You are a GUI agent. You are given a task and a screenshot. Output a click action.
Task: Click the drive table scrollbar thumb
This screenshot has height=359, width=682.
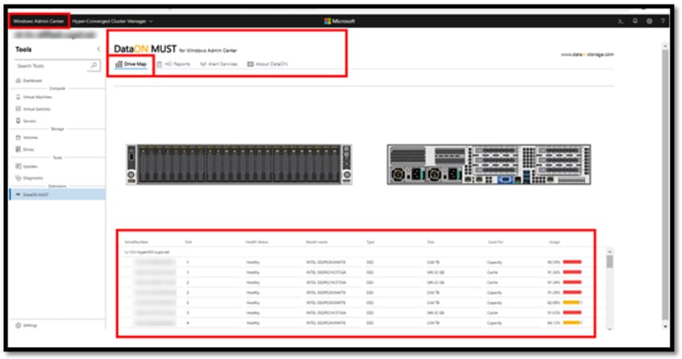coord(609,262)
